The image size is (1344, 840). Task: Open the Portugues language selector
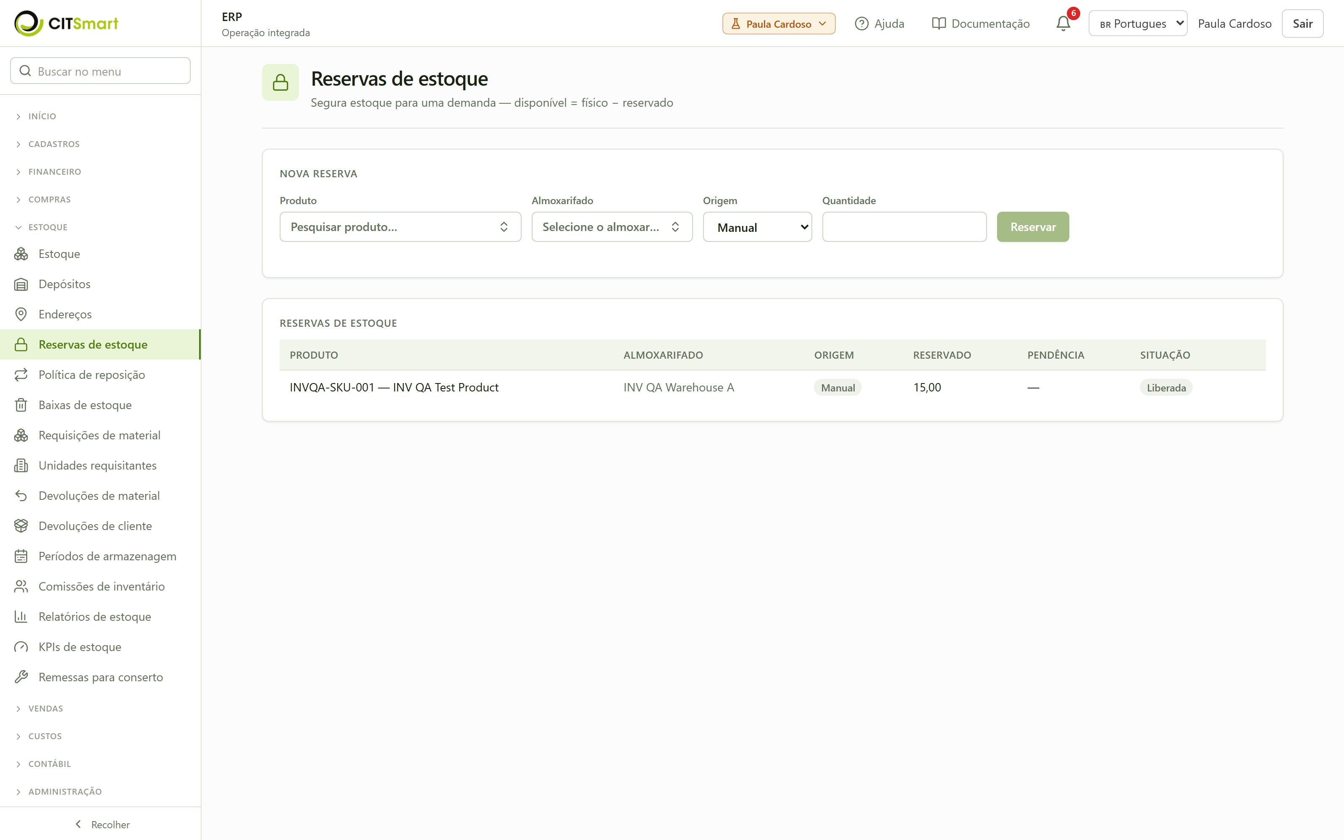click(1137, 24)
